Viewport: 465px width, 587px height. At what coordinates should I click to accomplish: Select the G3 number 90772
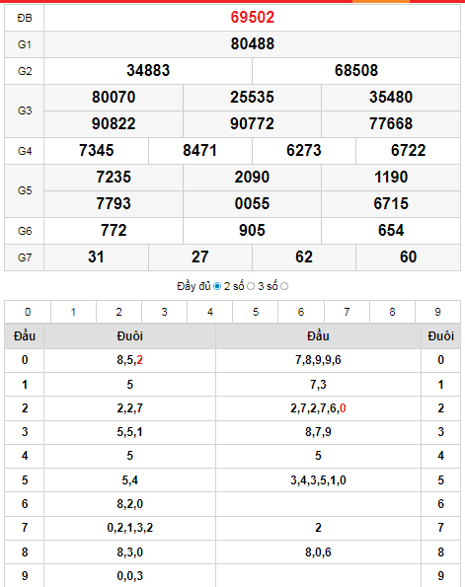pos(252,123)
